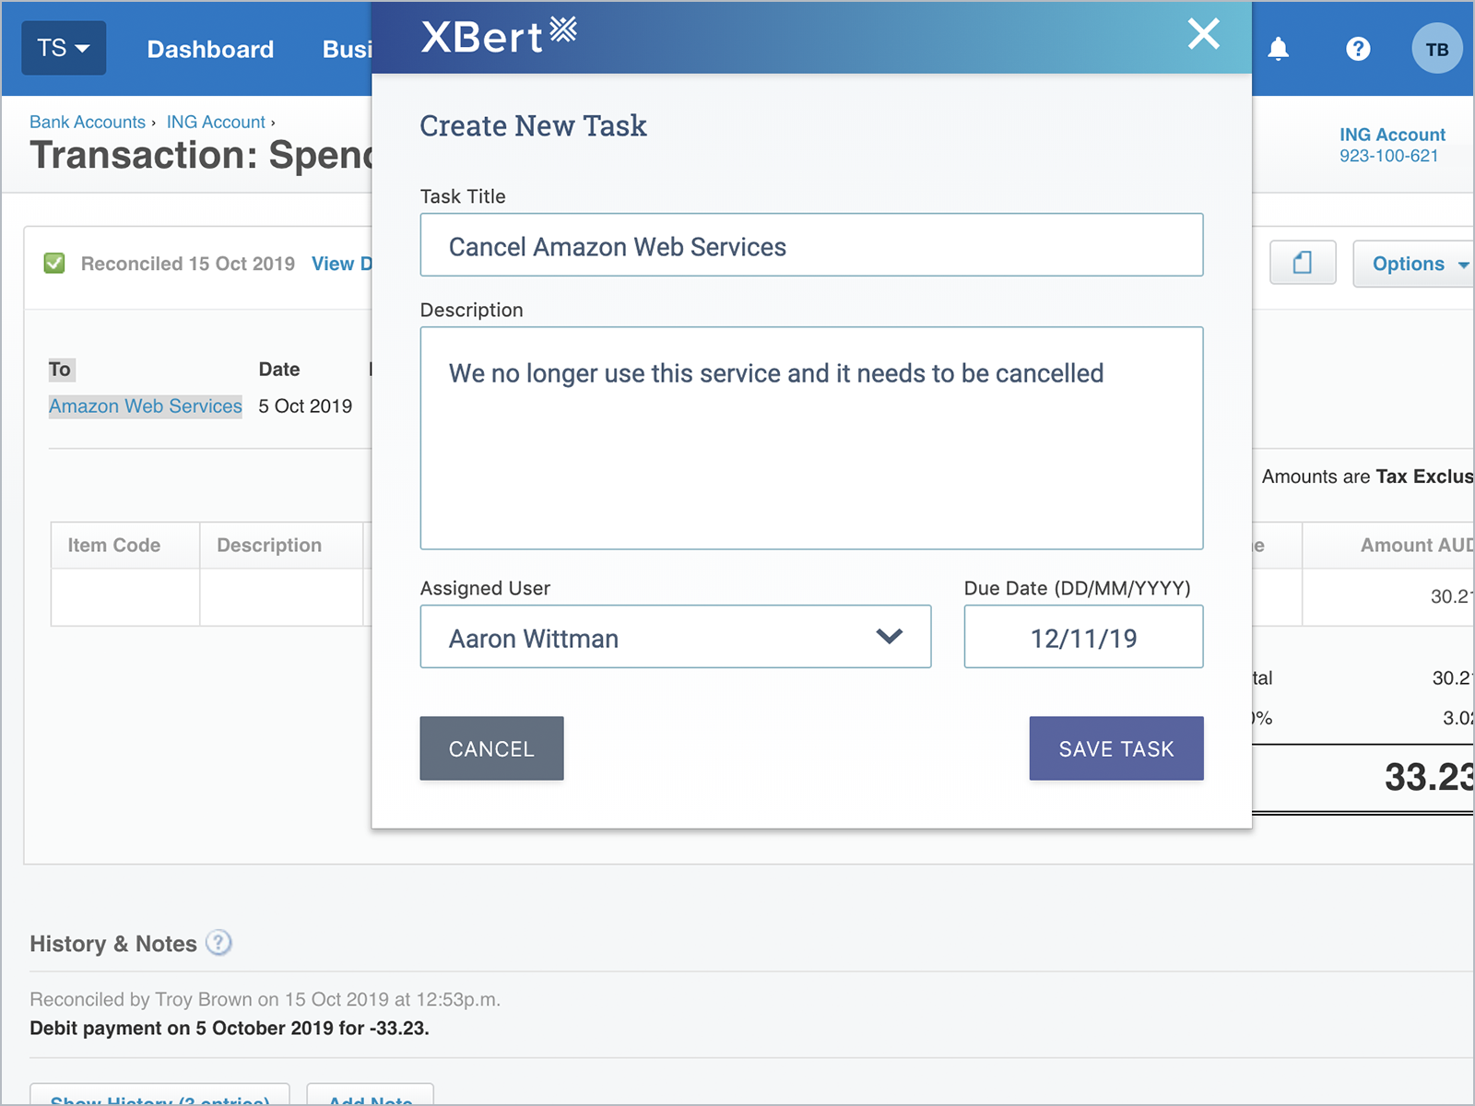The width and height of the screenshot is (1475, 1106).
Task: Click the History & Notes help icon
Action: 218,943
